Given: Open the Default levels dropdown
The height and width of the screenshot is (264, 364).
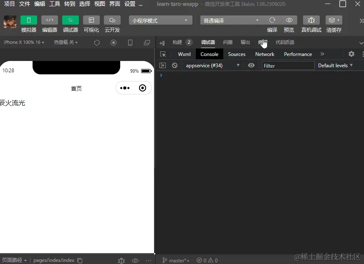Looking at the screenshot, I should [x=335, y=65].
